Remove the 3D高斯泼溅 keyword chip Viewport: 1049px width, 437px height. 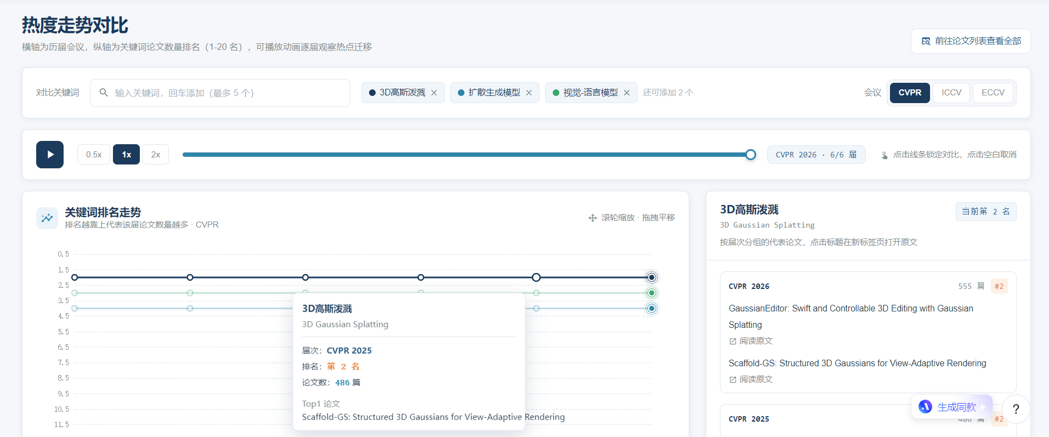coord(434,93)
